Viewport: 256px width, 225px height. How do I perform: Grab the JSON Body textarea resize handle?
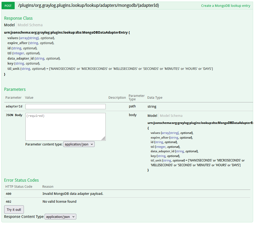click(104, 139)
